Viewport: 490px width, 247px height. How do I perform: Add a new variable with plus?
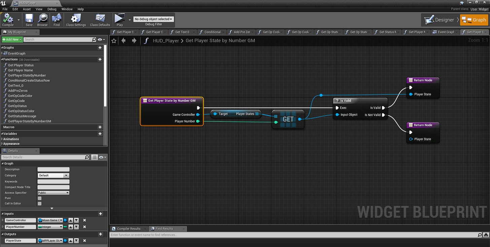[100, 134]
